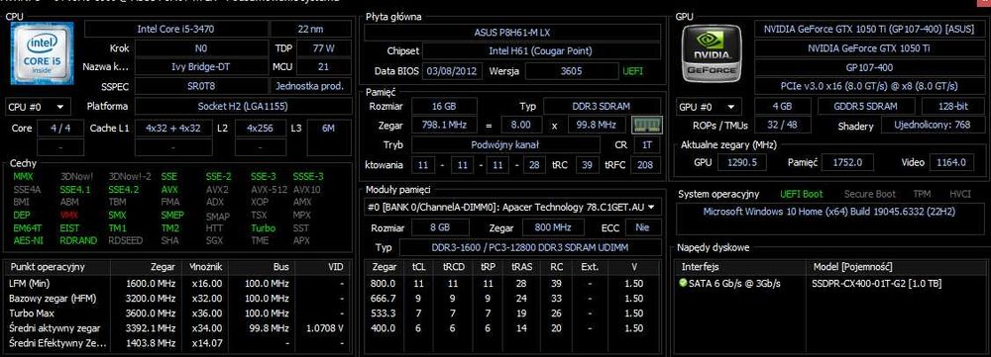The height and width of the screenshot is (357, 991).
Task: Open the GPU #0 selector dropdown
Action: click(x=710, y=107)
